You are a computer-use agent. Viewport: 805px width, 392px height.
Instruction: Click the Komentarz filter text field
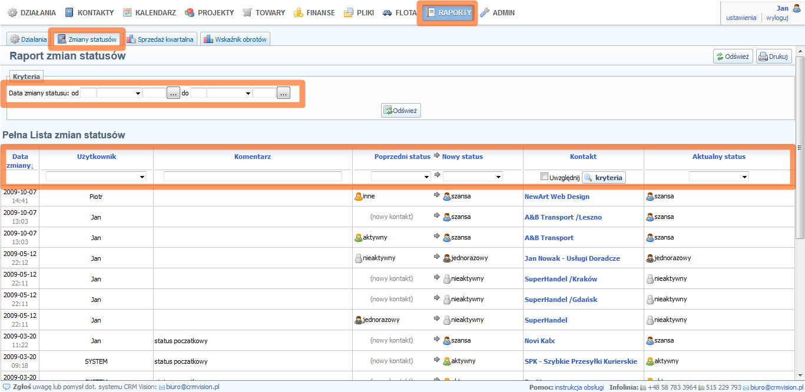tap(253, 177)
